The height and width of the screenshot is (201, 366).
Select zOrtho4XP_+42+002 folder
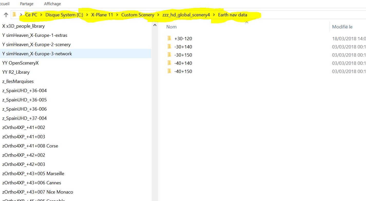click(x=24, y=155)
